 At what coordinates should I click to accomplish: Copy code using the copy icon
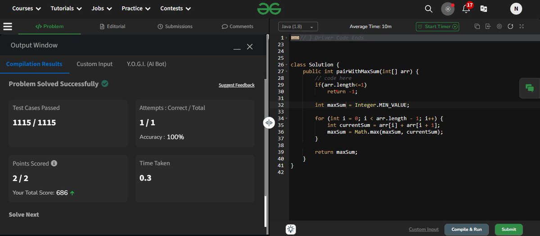tap(477, 26)
